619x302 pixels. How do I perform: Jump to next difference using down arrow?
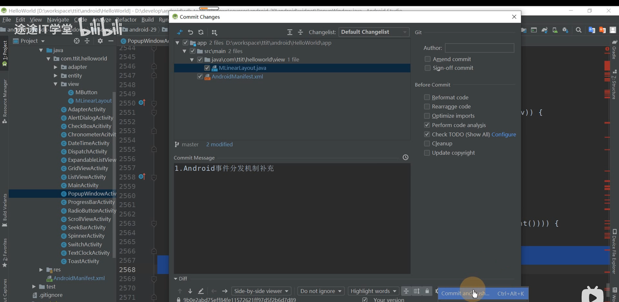pos(190,291)
